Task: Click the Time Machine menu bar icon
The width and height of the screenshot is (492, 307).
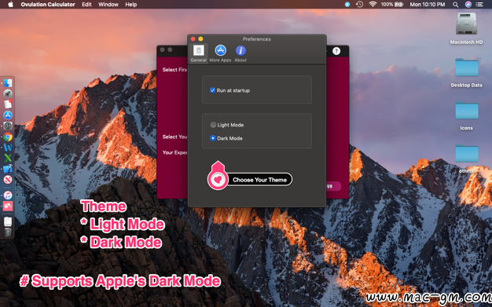Action: tap(360, 5)
